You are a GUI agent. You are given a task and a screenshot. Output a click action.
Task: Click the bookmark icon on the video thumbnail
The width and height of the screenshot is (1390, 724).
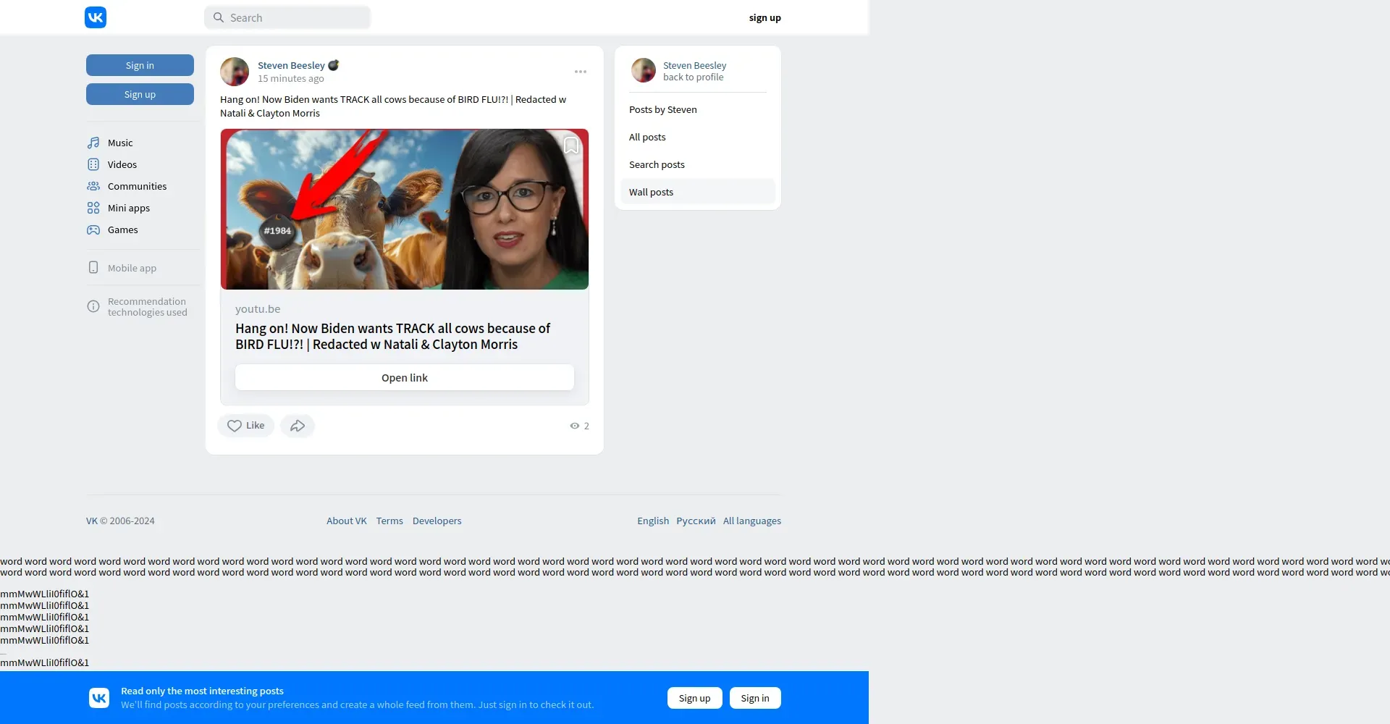tap(571, 146)
